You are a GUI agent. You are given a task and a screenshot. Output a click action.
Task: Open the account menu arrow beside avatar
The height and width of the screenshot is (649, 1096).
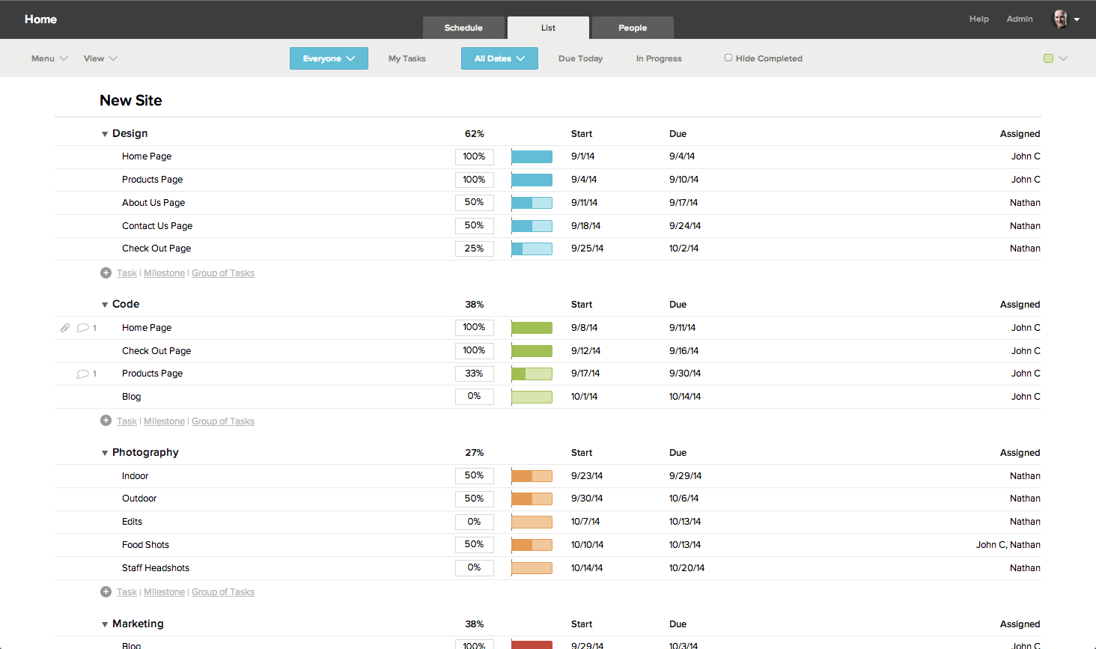tap(1077, 20)
